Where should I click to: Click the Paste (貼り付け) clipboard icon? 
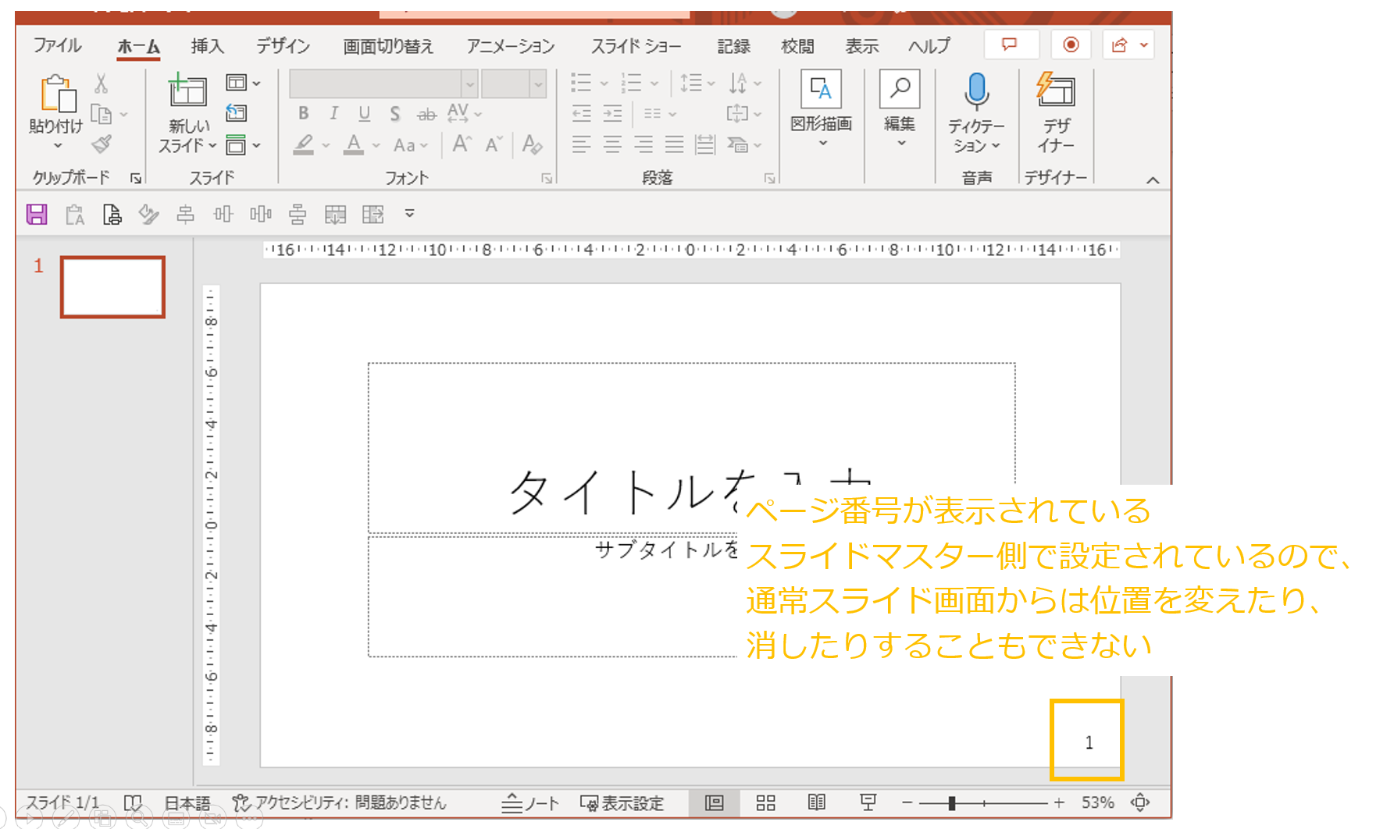click(58, 94)
